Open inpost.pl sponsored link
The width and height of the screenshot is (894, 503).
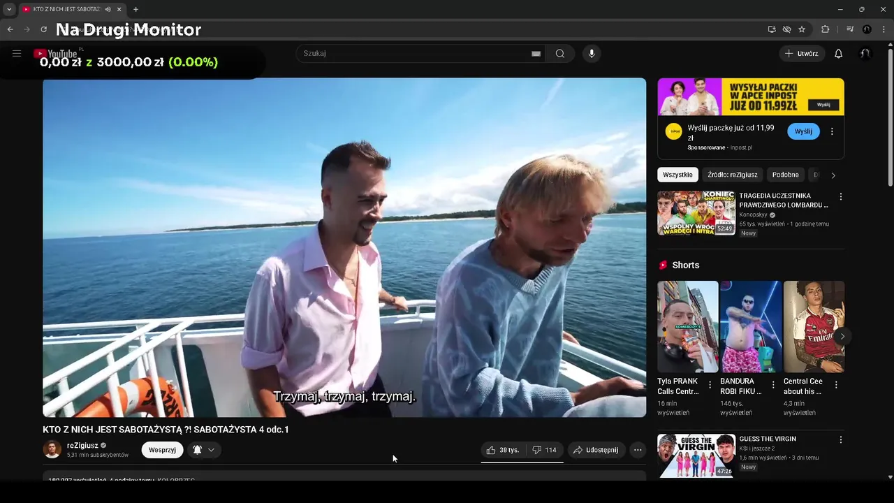(741, 147)
